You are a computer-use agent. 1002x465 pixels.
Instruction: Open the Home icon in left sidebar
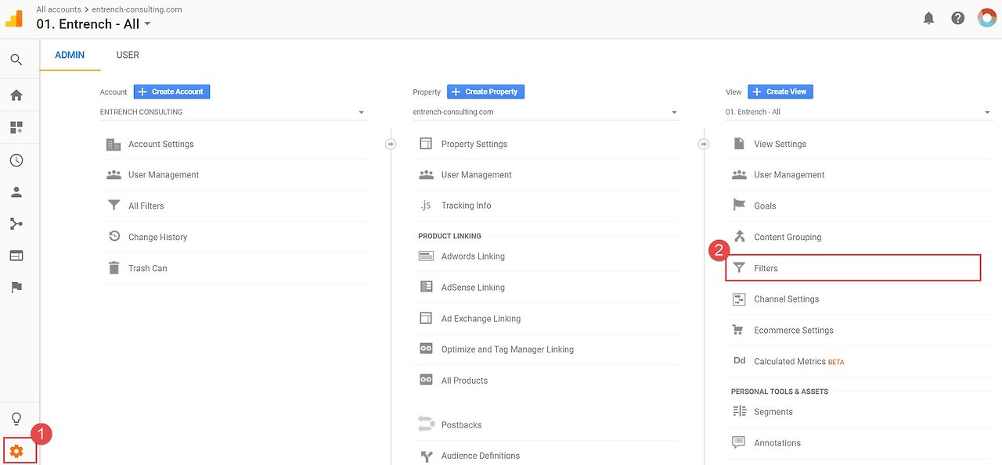click(16, 95)
